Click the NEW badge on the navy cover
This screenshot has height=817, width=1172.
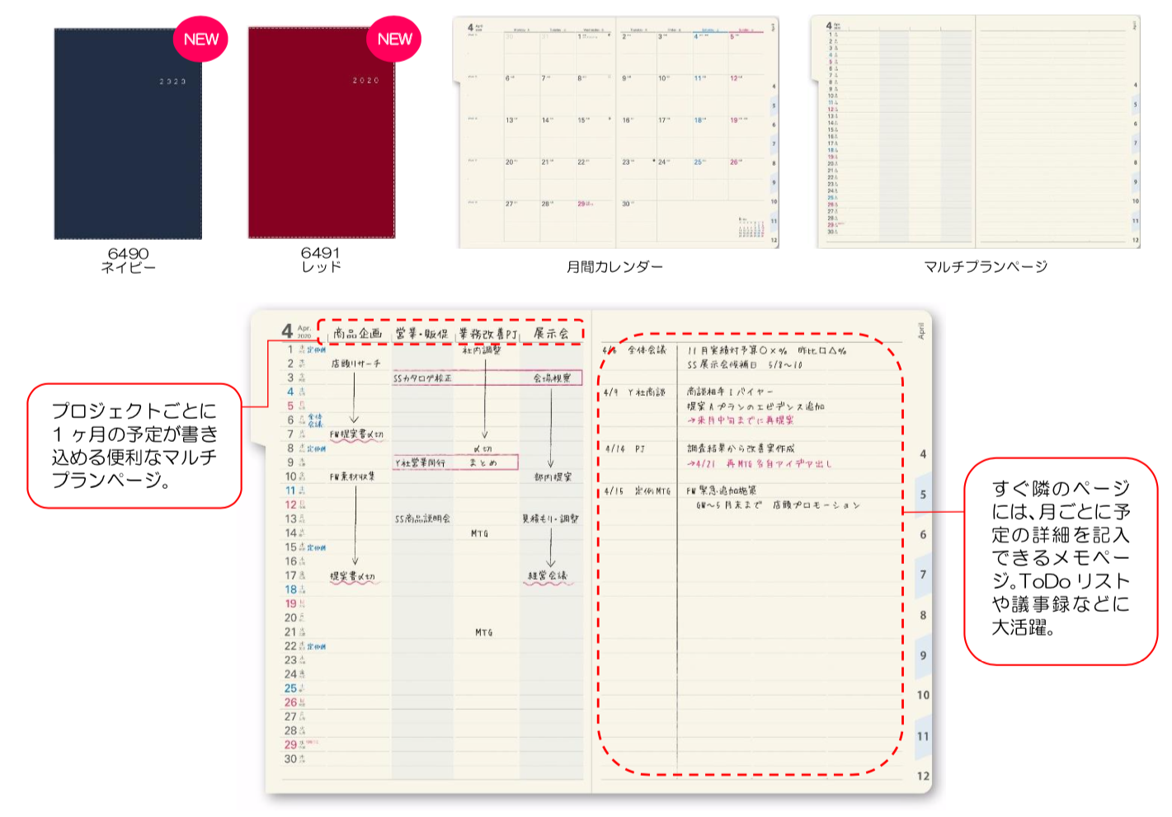201,40
